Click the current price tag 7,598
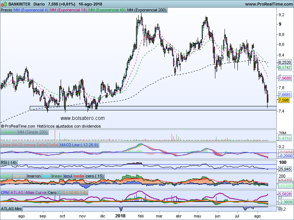This screenshot has width=294, height=220. pos(283,100)
